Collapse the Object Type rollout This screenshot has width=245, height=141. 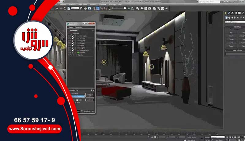tap(235, 27)
